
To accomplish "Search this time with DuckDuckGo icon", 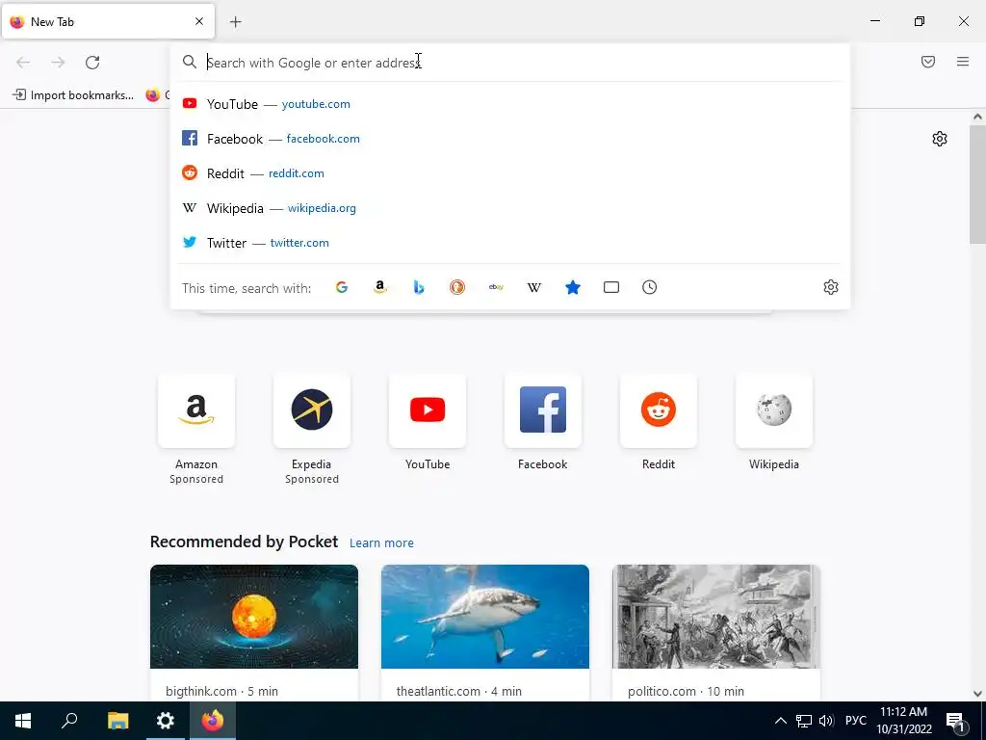I will [457, 287].
